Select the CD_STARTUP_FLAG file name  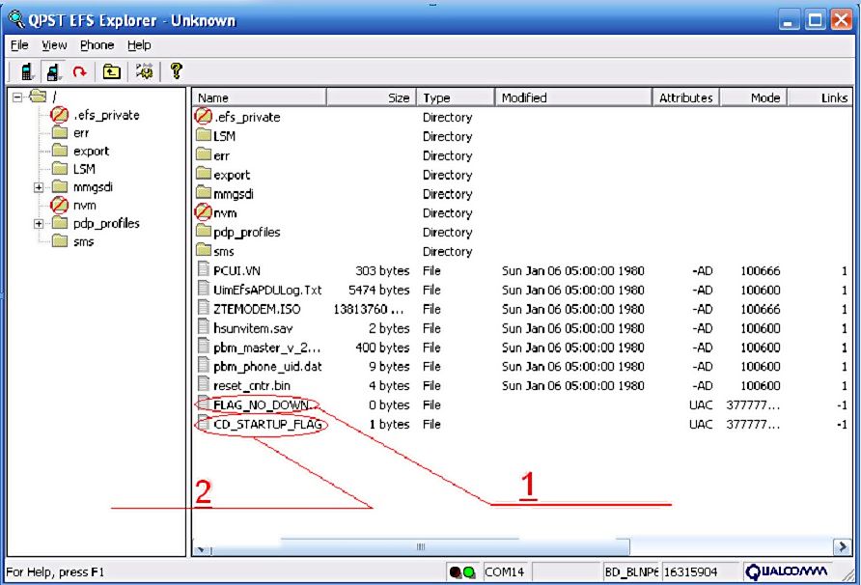tap(267, 424)
